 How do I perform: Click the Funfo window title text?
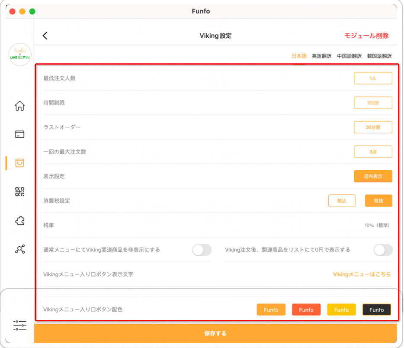pyautogui.click(x=201, y=11)
